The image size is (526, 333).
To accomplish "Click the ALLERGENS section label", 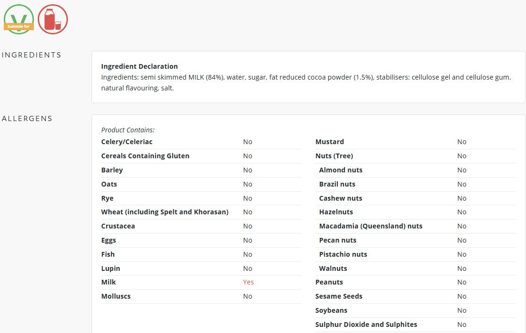I will pos(27,119).
